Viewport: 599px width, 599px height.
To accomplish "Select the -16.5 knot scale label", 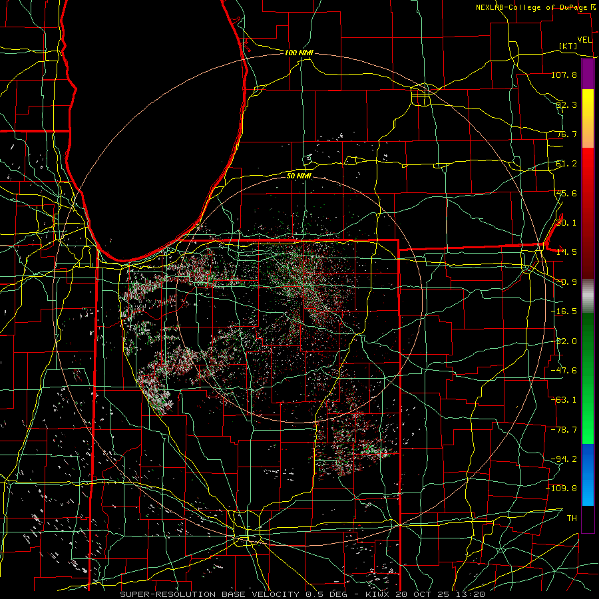I will (x=564, y=311).
